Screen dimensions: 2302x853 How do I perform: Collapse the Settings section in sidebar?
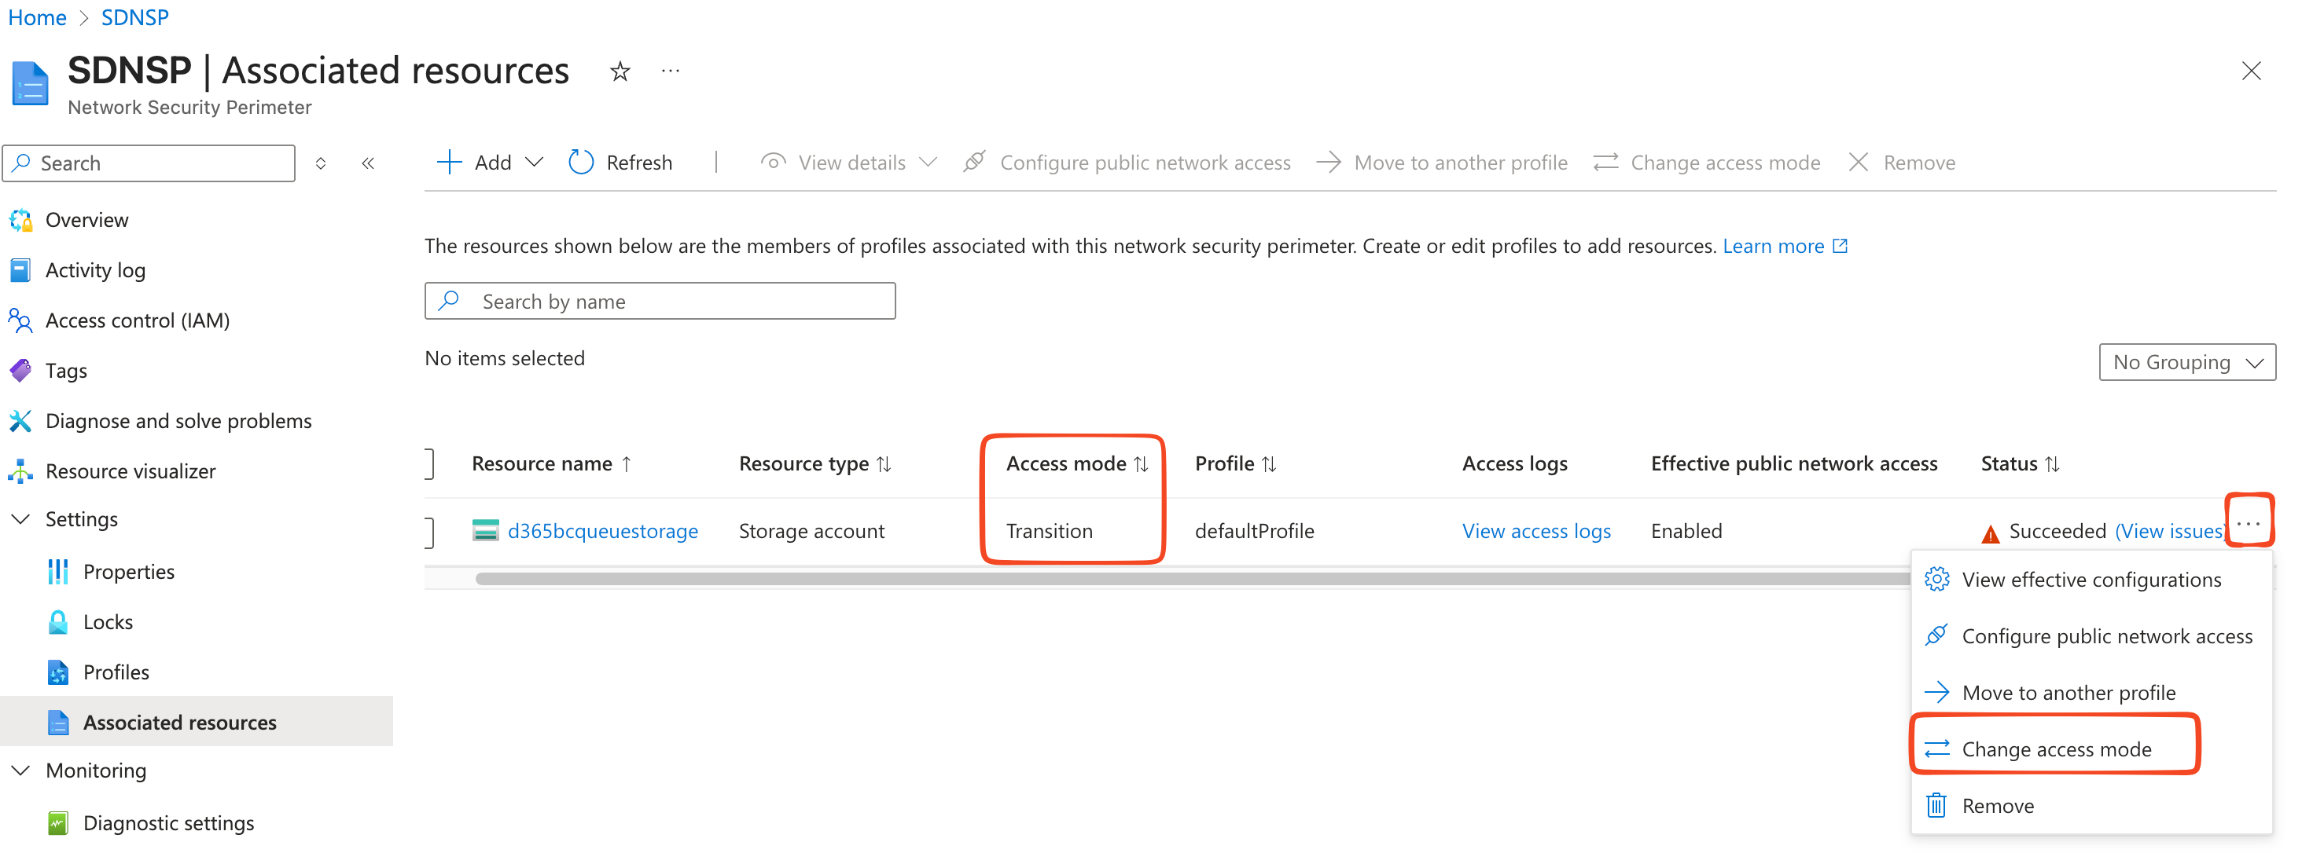20,519
